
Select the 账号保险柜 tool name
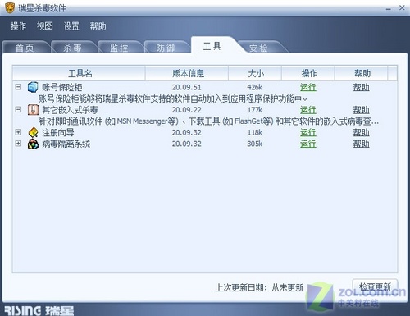point(62,87)
